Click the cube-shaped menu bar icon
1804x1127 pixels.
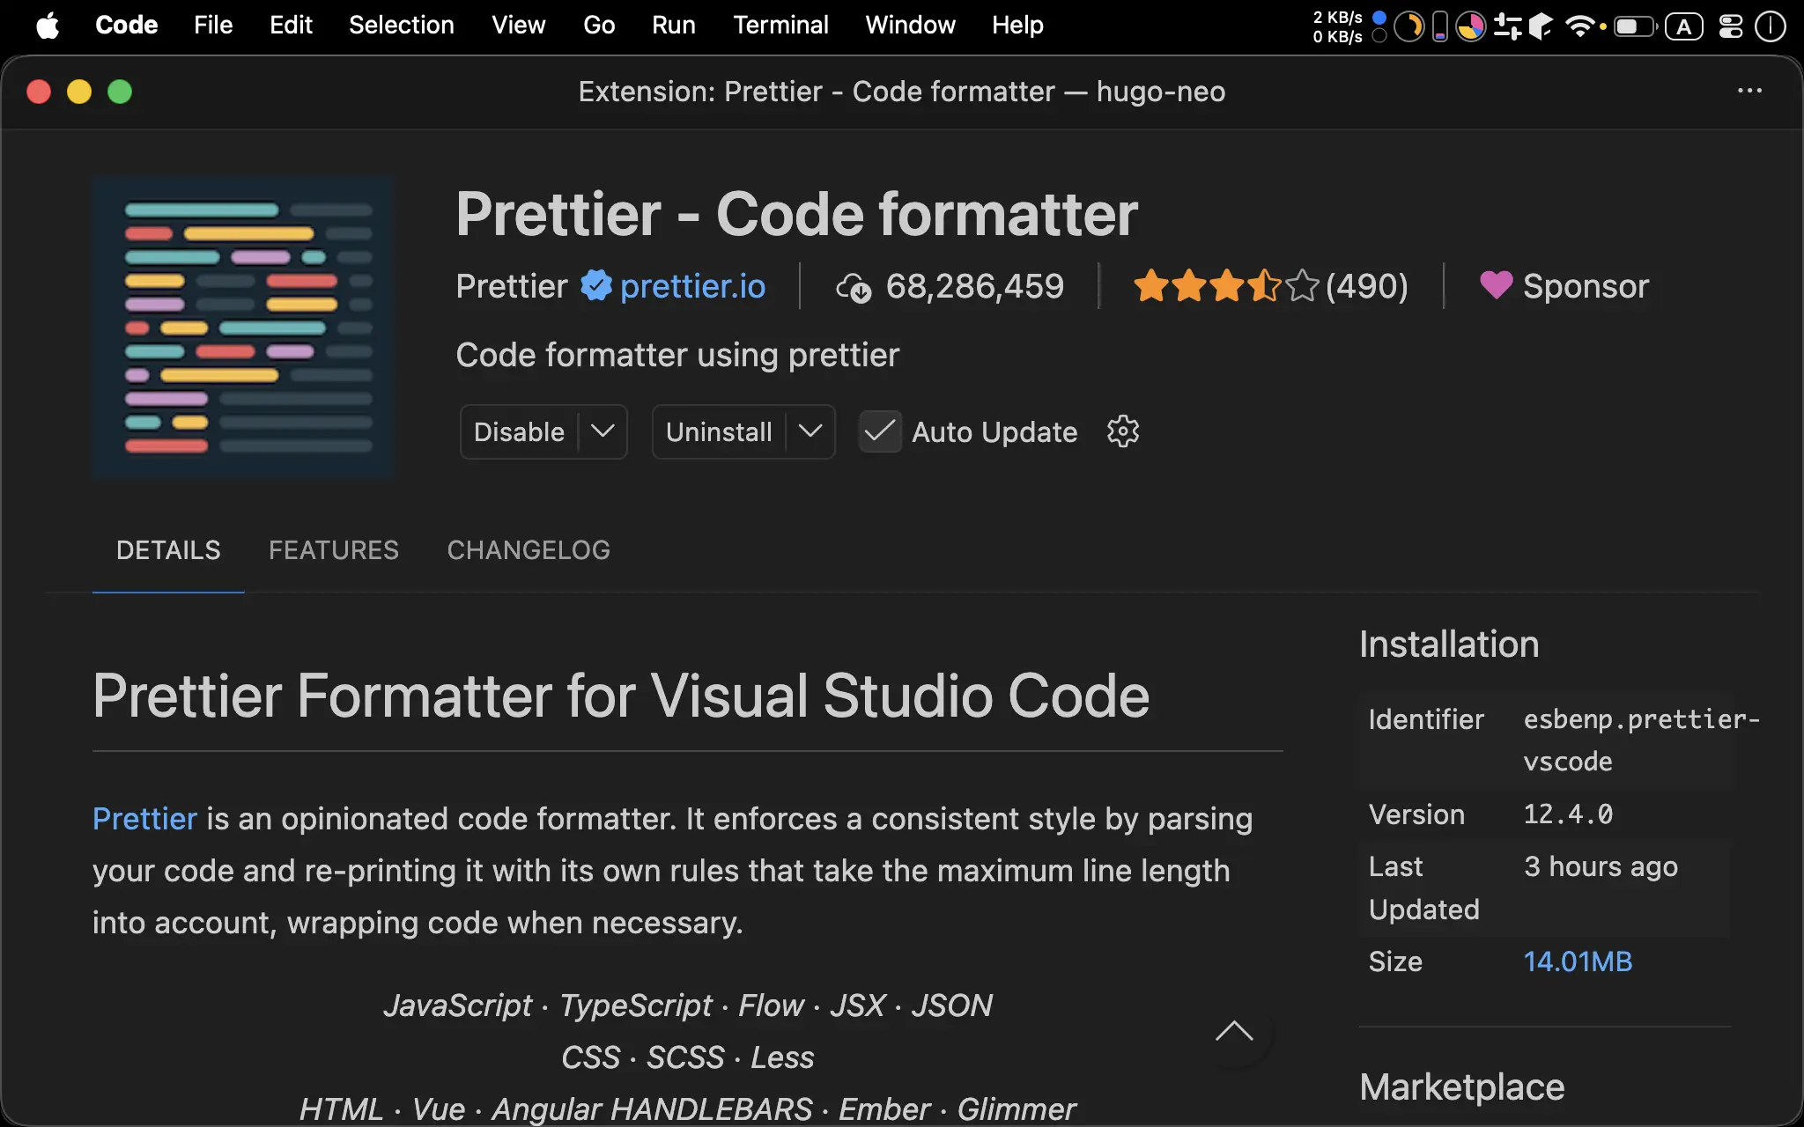click(x=1541, y=26)
